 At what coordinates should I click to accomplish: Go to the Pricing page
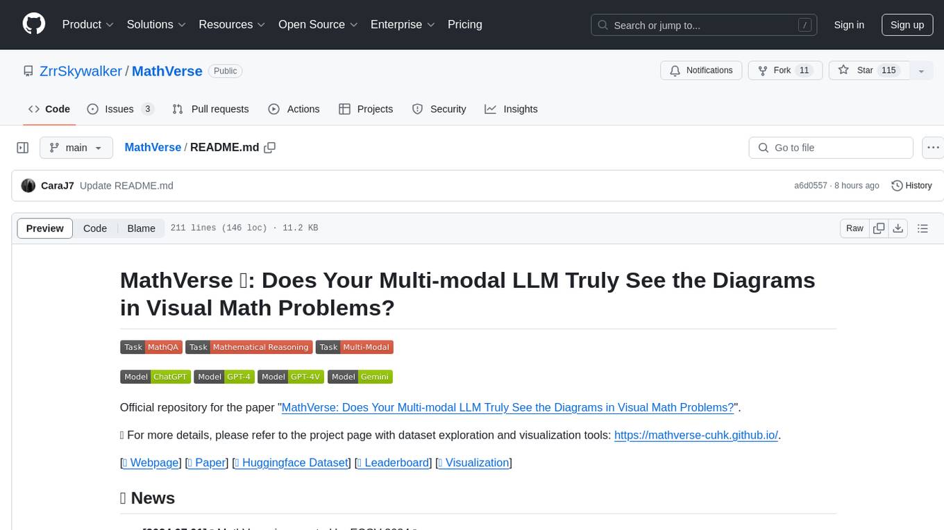tap(465, 24)
